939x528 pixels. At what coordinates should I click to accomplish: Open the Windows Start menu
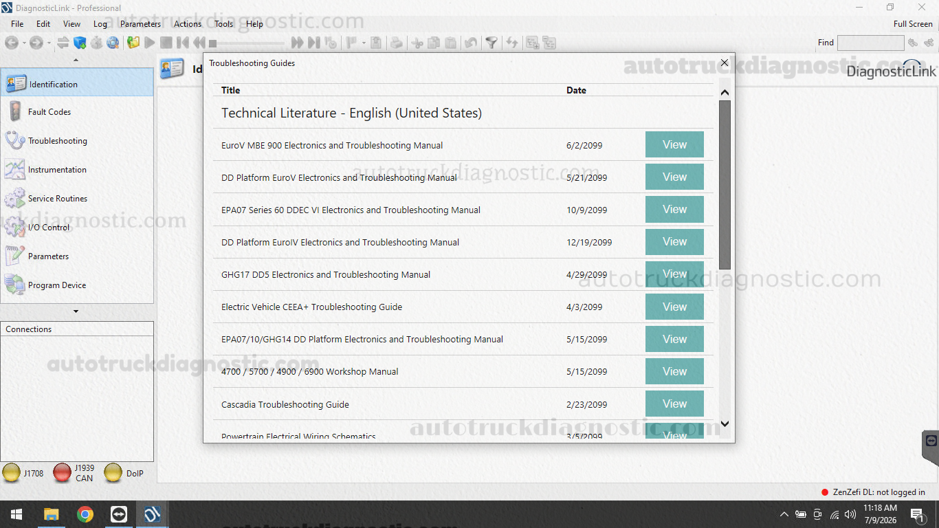[16, 514]
